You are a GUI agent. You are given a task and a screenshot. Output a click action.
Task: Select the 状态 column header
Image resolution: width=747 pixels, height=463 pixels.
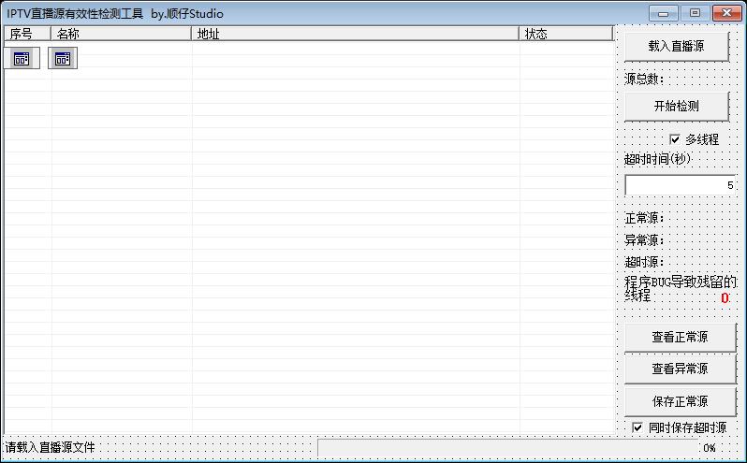(565, 34)
